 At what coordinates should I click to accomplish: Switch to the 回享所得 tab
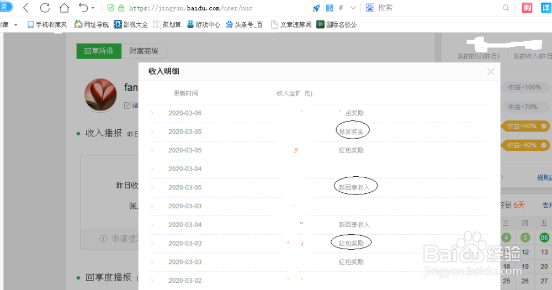[x=99, y=51]
